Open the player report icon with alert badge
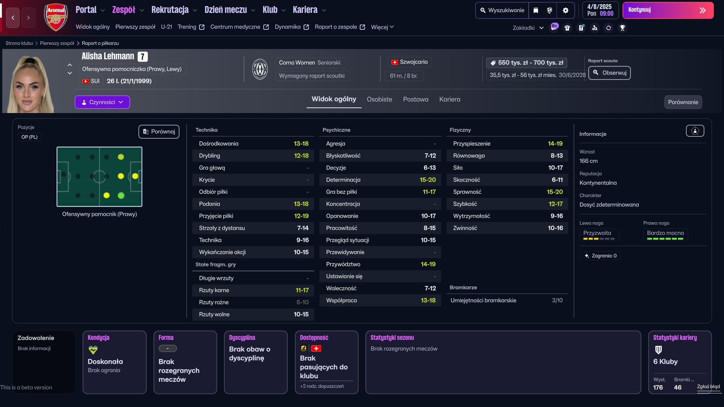The width and height of the screenshot is (724, 407). coord(581,28)
